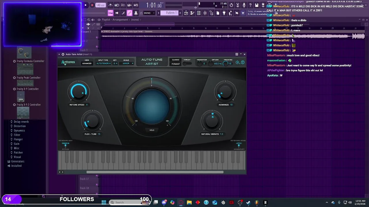Toggle overdub/blend recording icon
Screen dimensions: 369x207
coord(129,5)
